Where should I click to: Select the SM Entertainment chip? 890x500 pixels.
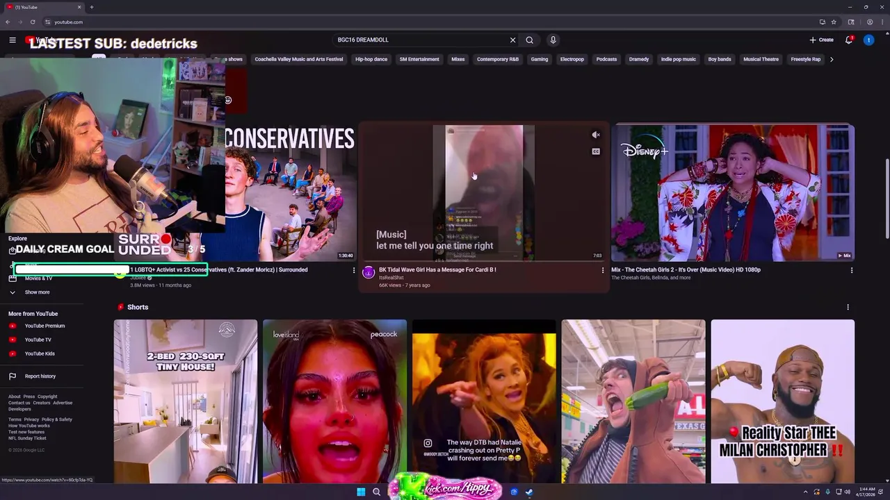click(419, 59)
